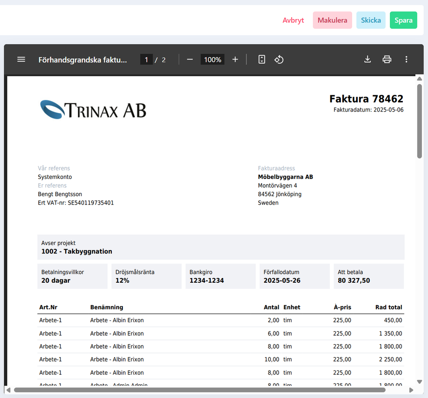Viewport: 428px width, 398px height.
Task: Send invoice with Skicka button
Action: pos(371,20)
